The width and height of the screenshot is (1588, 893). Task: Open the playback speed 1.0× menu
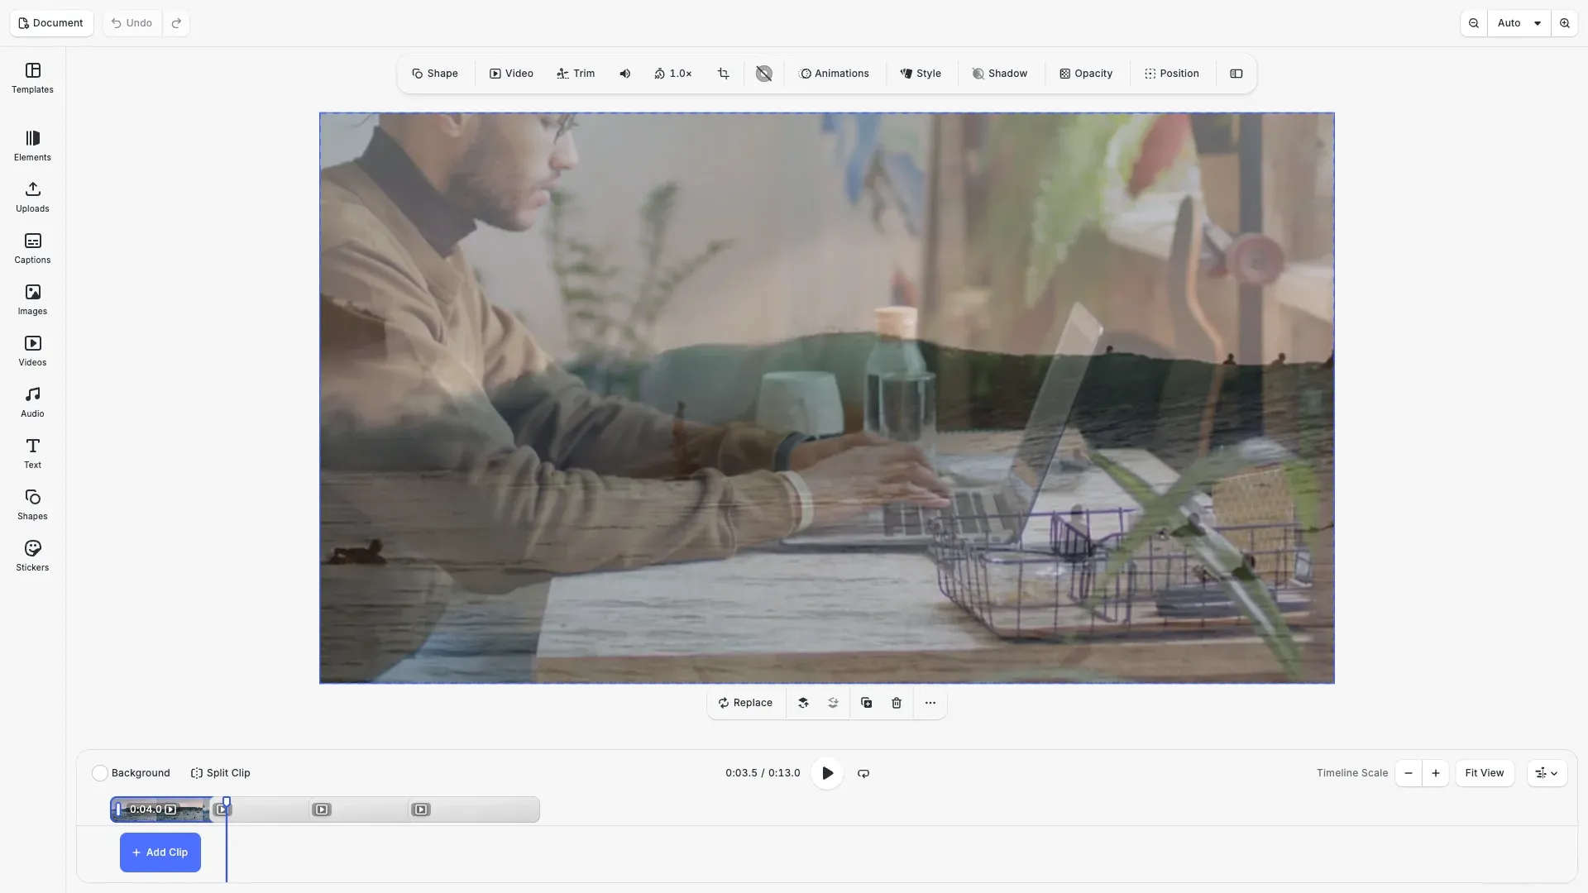coord(673,74)
